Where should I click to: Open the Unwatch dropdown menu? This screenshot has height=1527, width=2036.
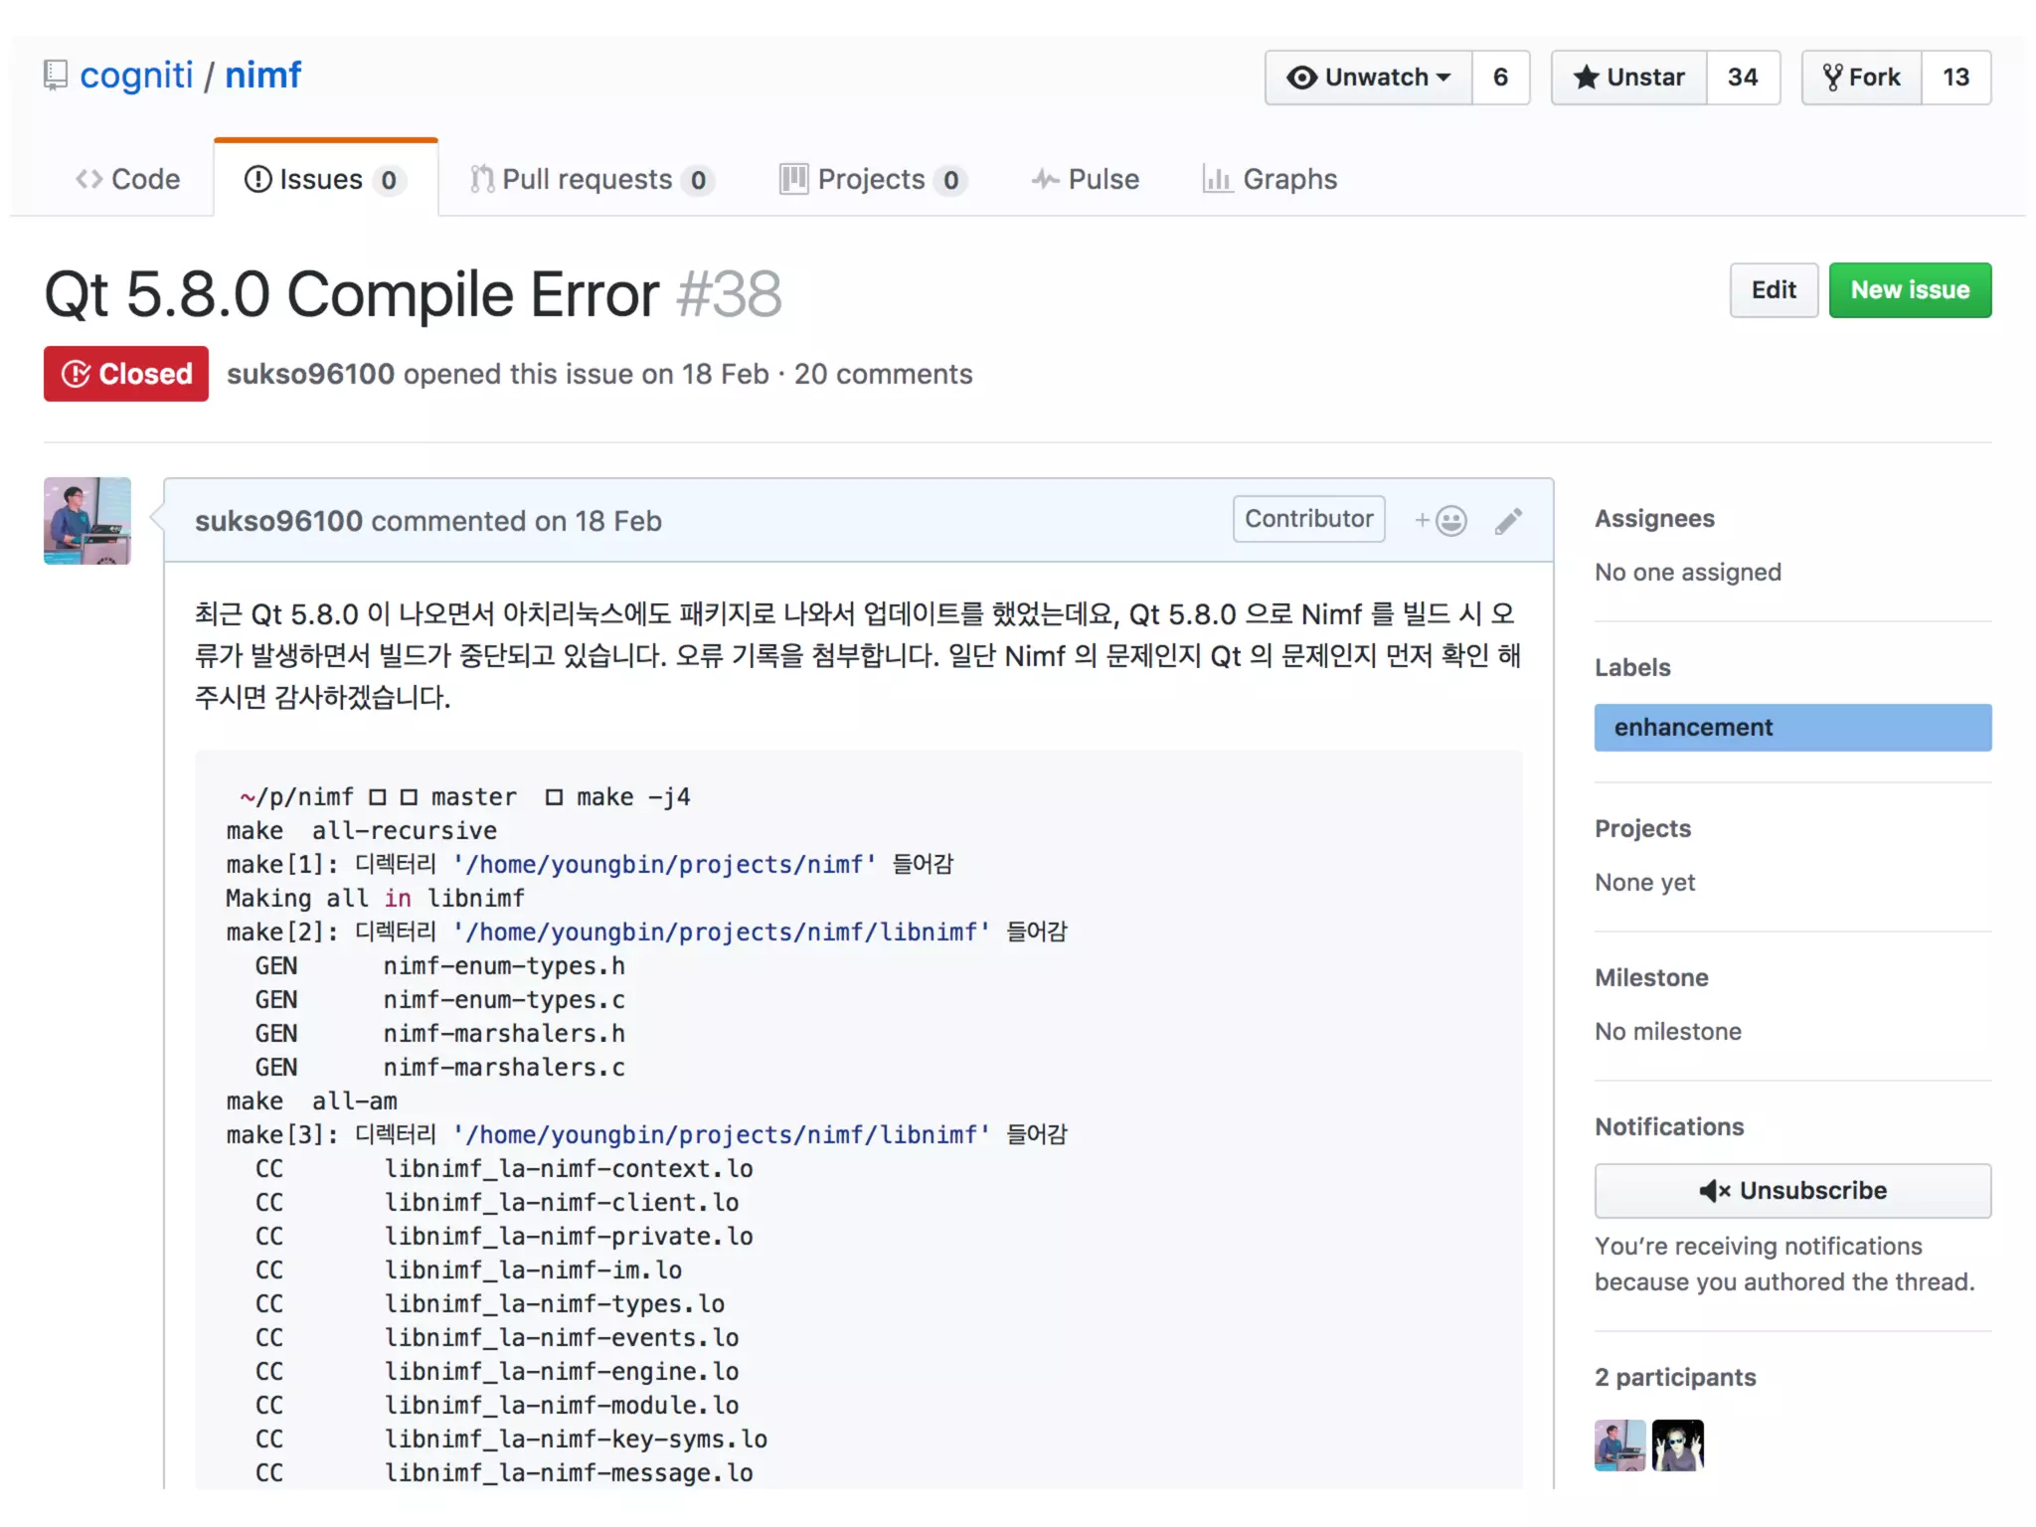pos(1369,78)
